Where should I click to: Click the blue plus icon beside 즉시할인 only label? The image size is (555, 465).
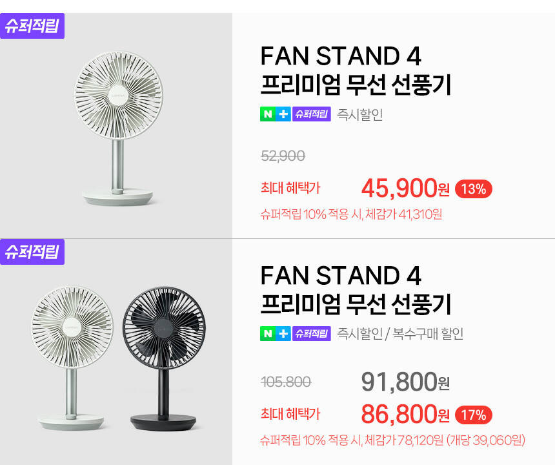pos(284,114)
